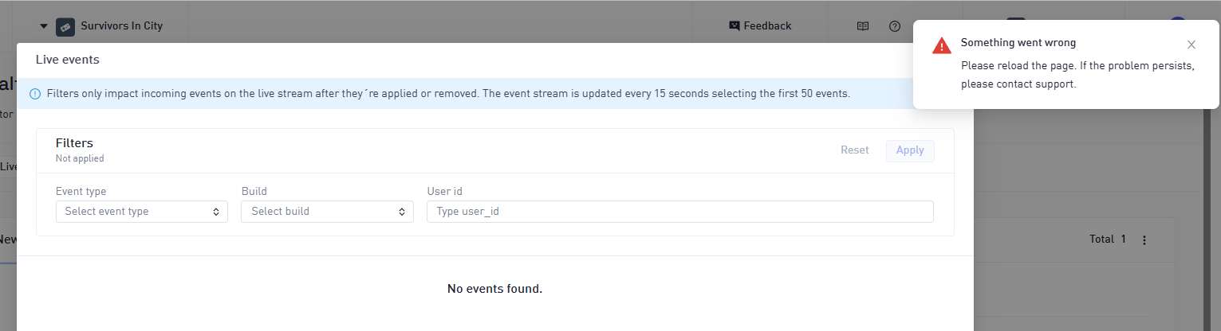Click the No events found message
1221x331 pixels.
[x=494, y=289]
